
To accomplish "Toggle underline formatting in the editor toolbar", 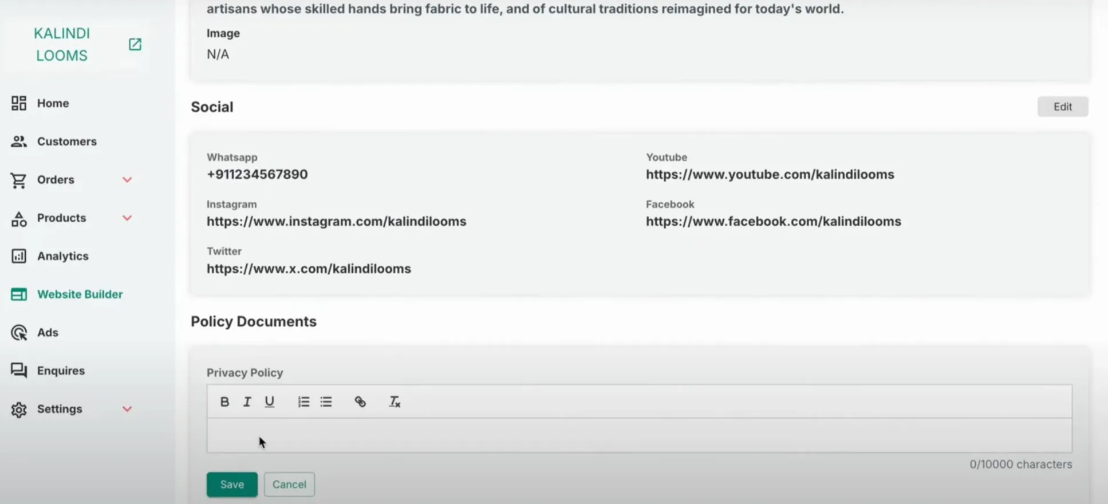I will [269, 401].
